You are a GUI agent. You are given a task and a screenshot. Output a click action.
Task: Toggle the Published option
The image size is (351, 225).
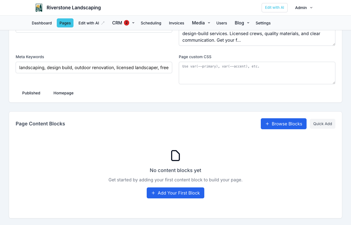(x=31, y=93)
